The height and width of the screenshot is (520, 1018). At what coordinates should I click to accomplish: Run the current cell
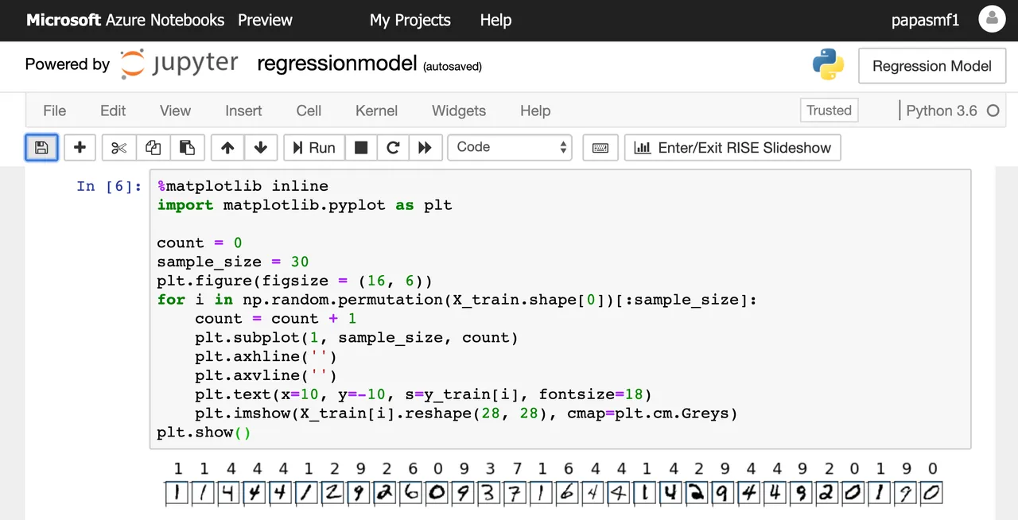tap(314, 147)
